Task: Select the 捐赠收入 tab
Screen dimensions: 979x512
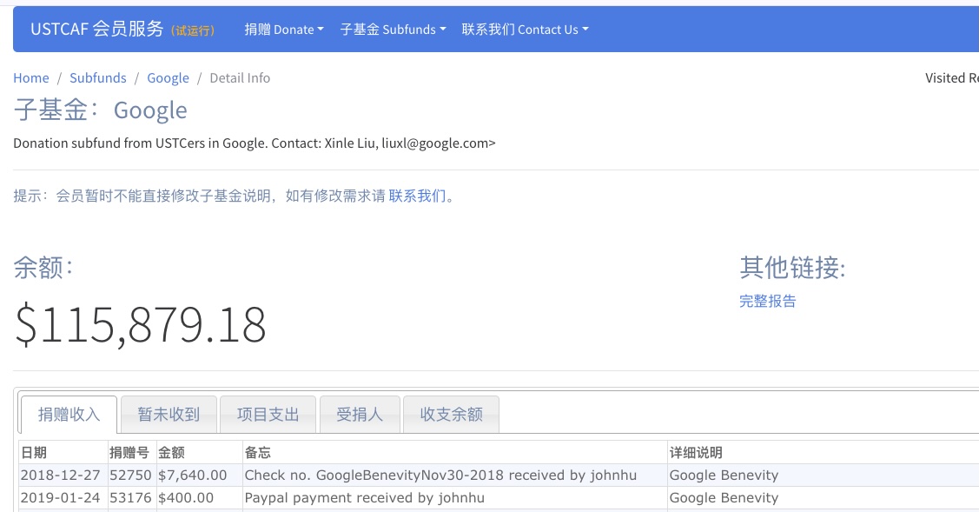Action: tap(69, 415)
